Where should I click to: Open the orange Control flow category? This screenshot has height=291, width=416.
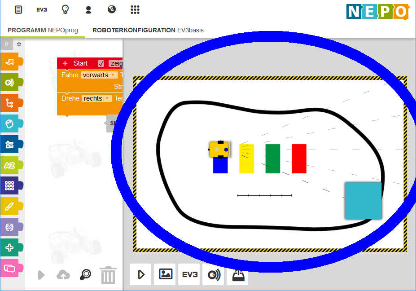coord(11,103)
